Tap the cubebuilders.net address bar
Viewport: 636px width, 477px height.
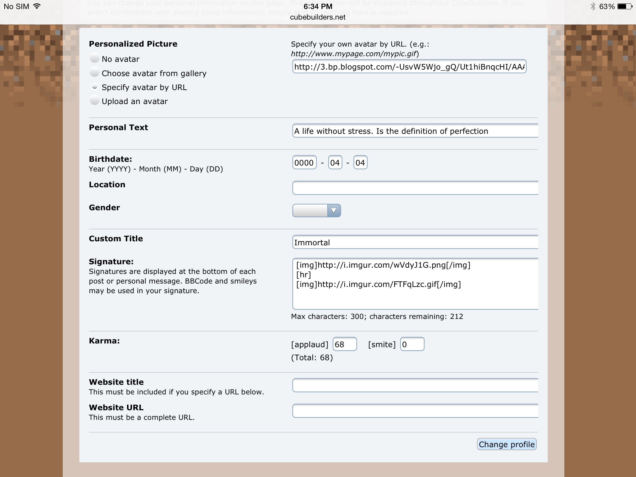point(317,17)
